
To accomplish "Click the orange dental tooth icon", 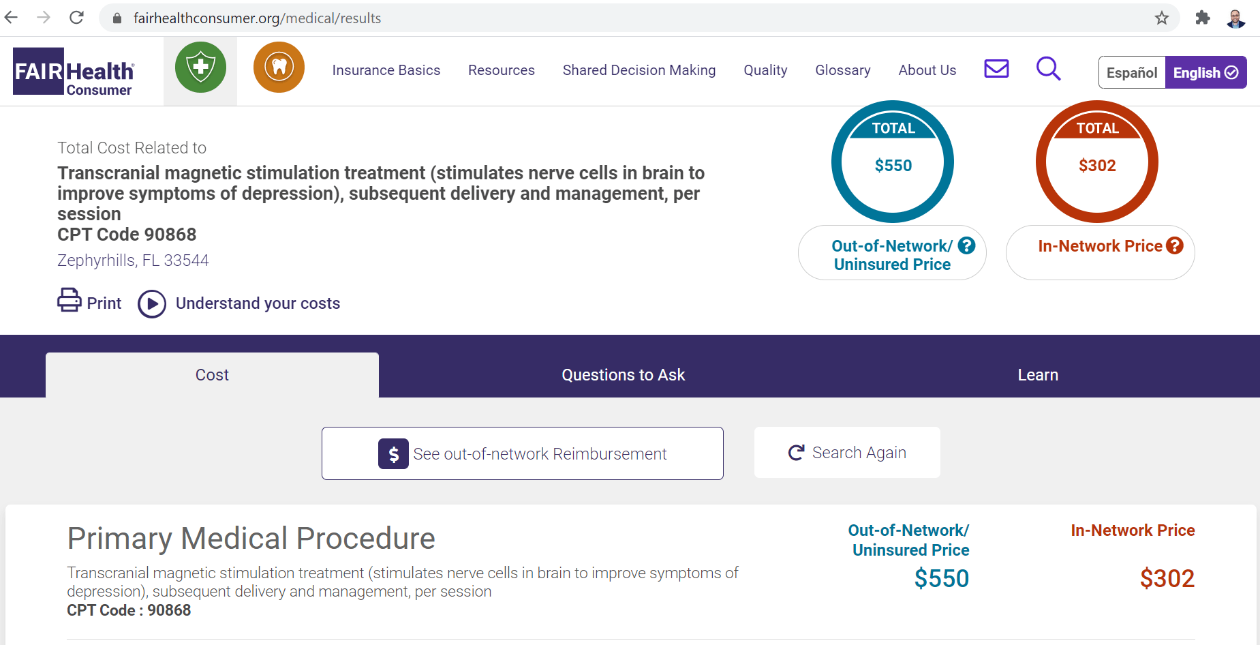I will coord(279,67).
